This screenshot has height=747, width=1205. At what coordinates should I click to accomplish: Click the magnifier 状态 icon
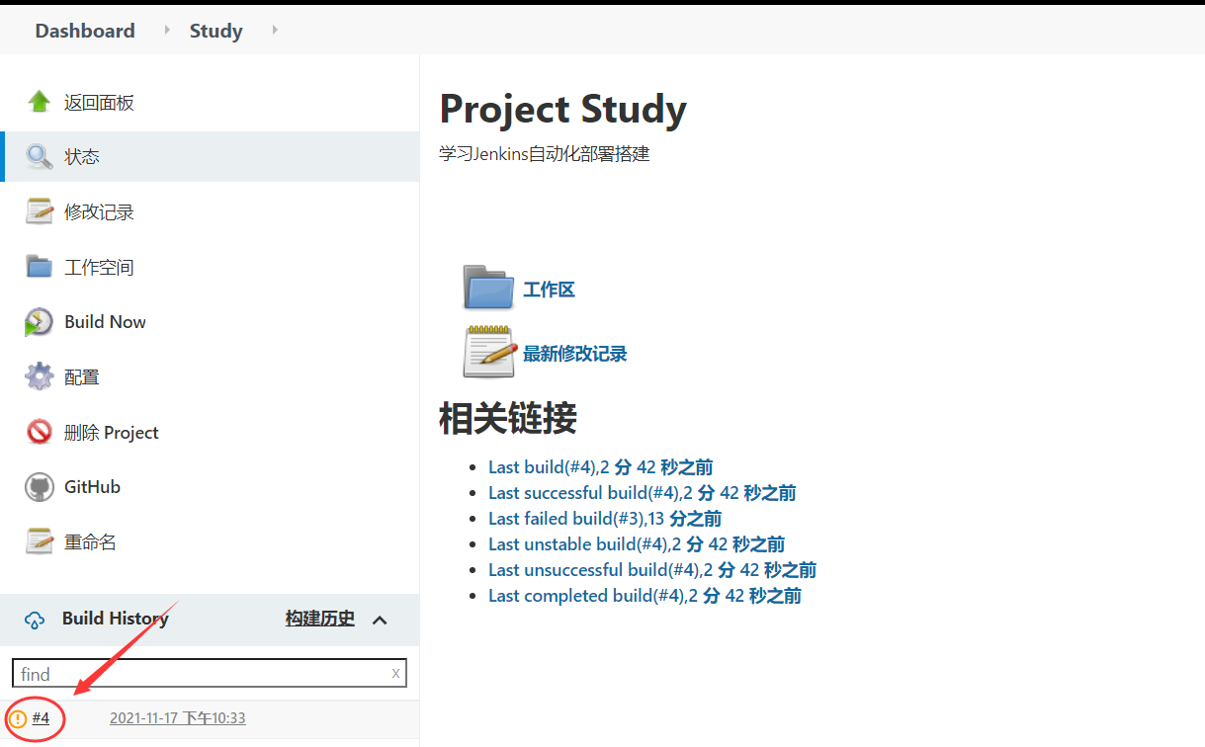tap(39, 157)
